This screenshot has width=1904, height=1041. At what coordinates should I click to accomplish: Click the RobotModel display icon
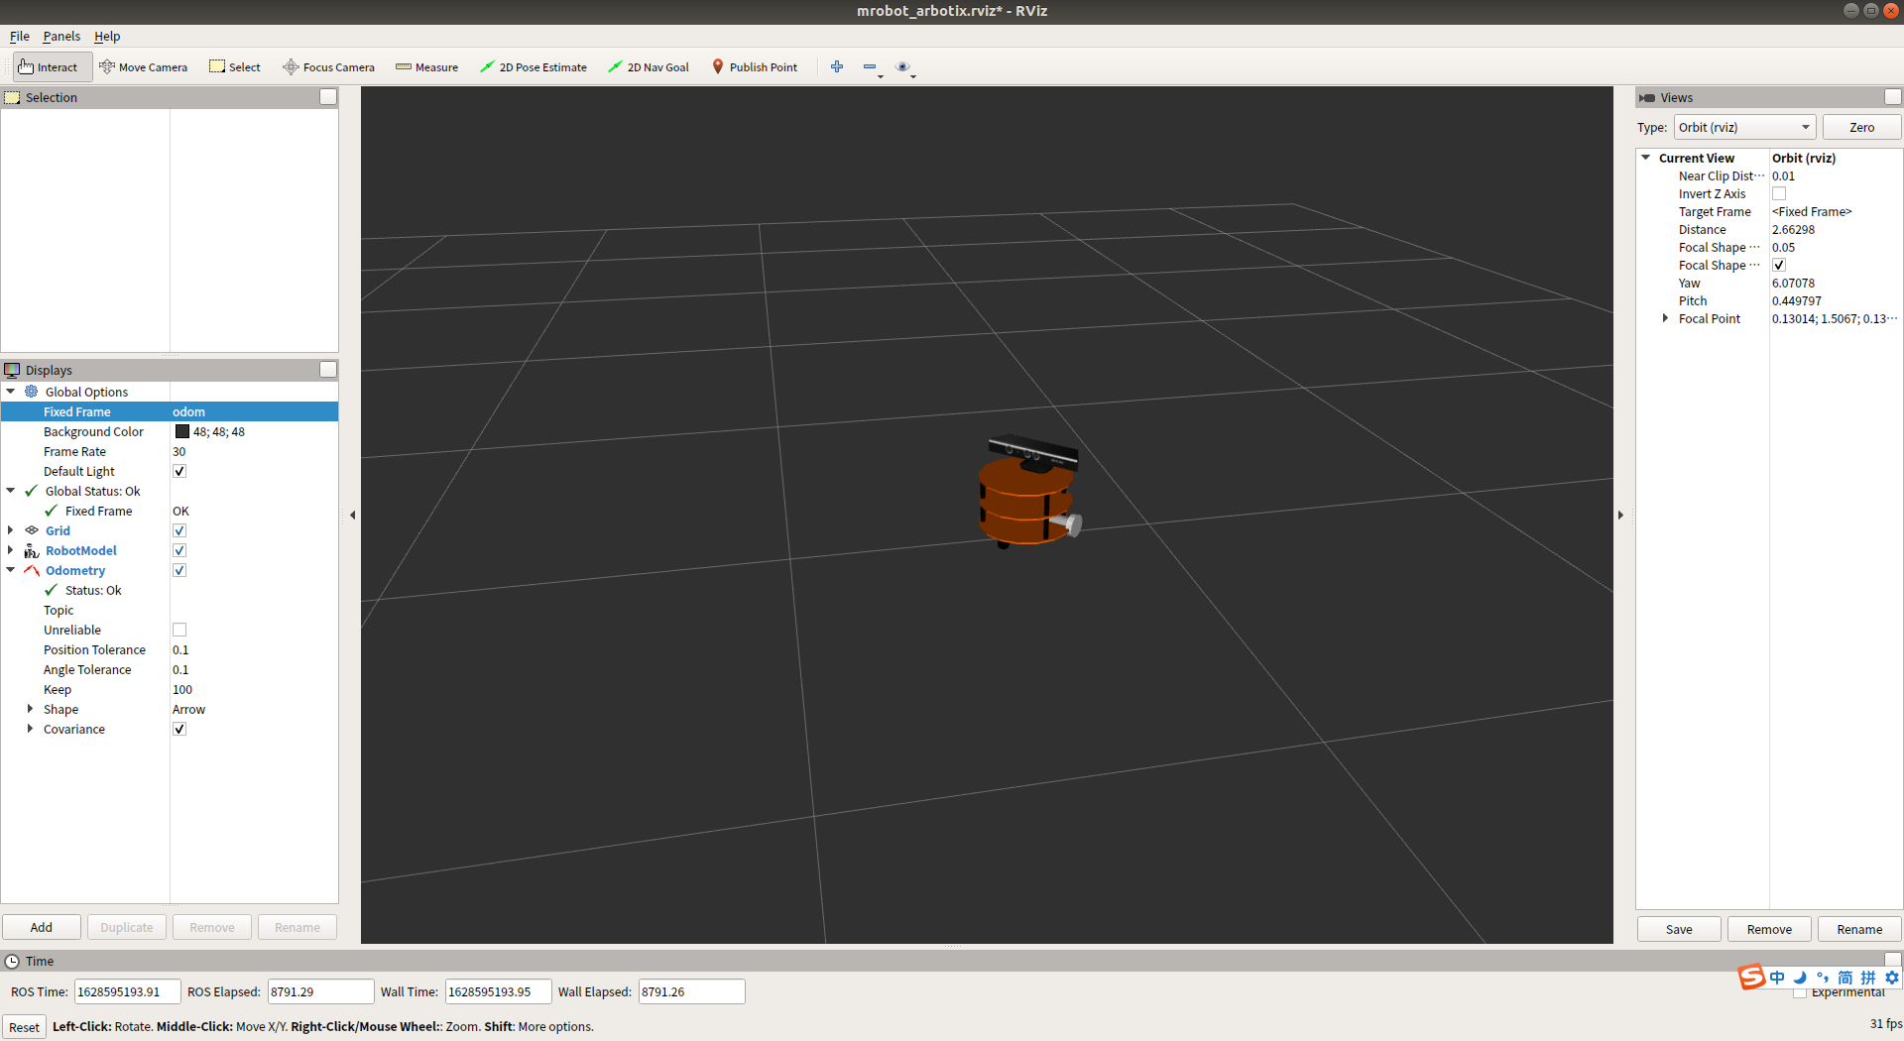pyautogui.click(x=32, y=550)
